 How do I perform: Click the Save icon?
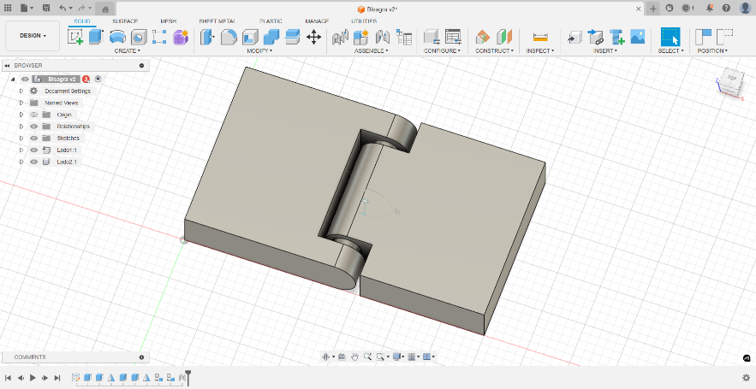[x=45, y=9]
